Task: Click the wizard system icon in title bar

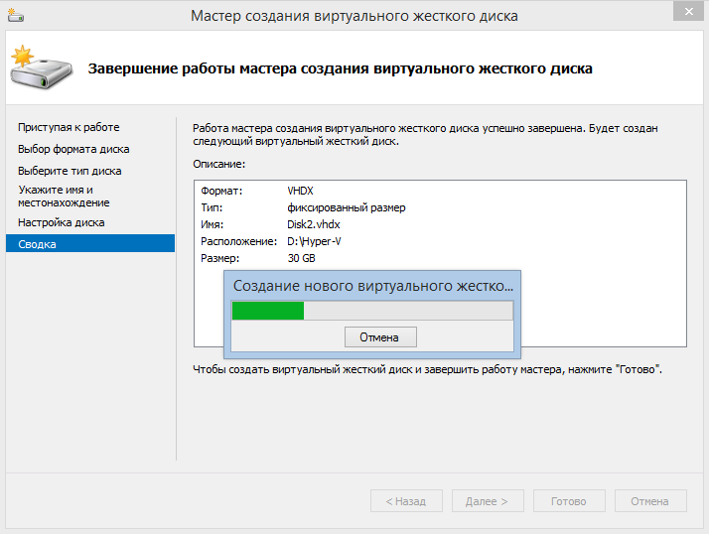Action: click(17, 17)
